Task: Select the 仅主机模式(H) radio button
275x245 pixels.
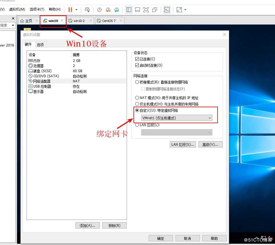Action: click(137, 104)
